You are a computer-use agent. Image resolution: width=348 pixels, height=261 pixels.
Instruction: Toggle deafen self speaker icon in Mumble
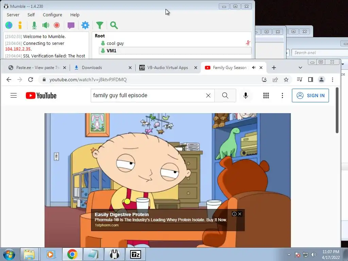(x=46, y=25)
